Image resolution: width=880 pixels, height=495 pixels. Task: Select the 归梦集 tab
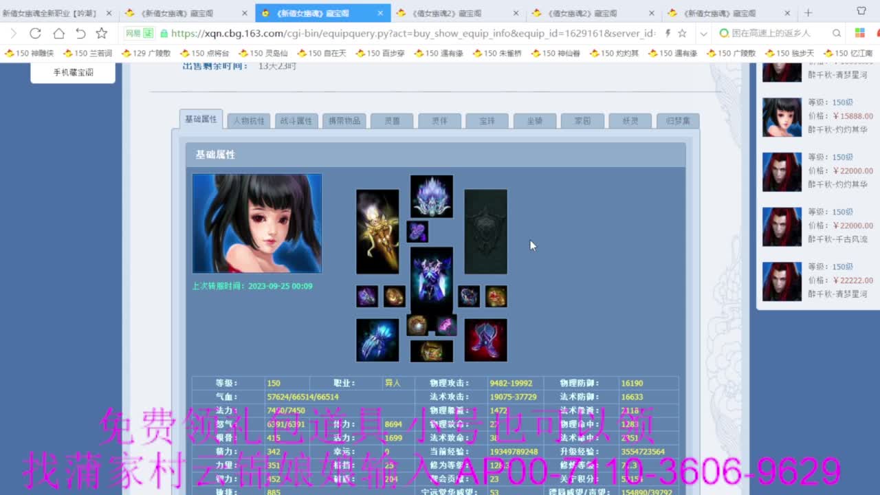(678, 120)
